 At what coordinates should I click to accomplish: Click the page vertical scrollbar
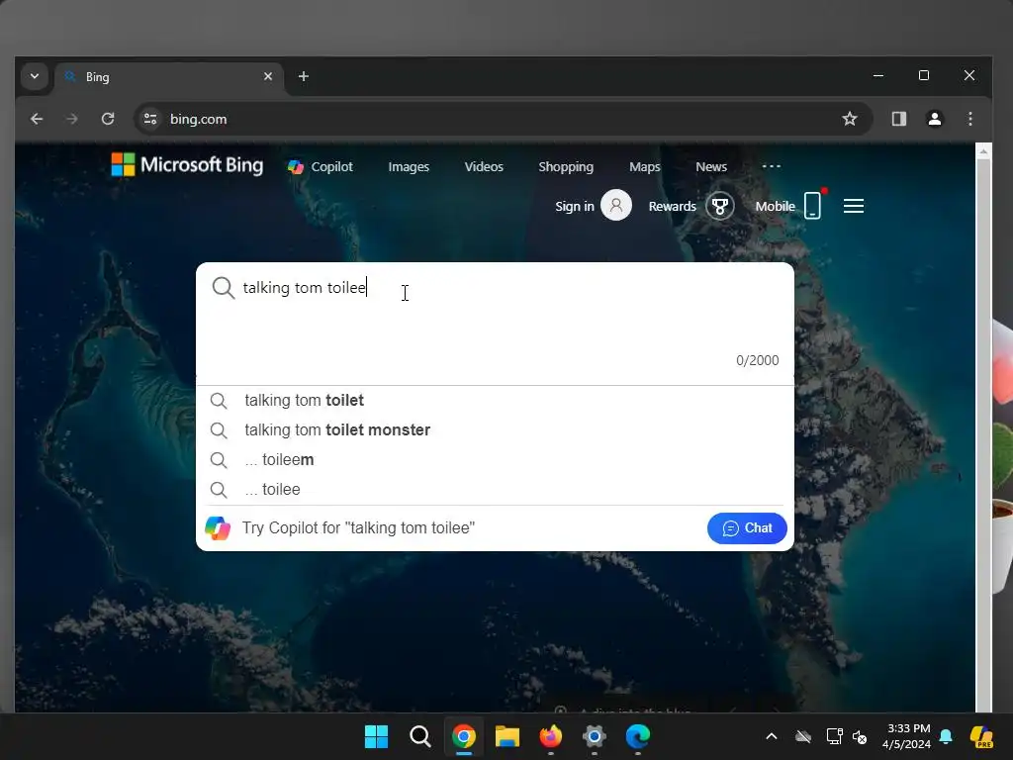983,433
